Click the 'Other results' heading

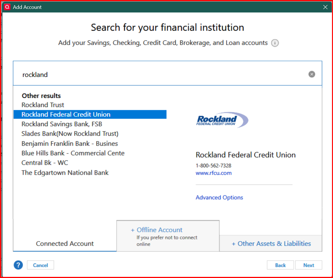41,96
